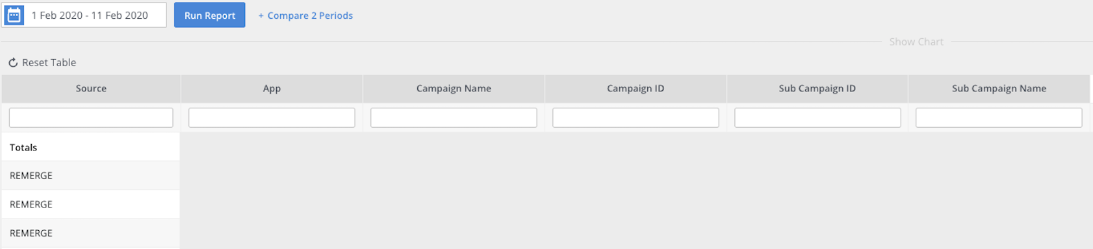Show the chart panel

click(916, 41)
